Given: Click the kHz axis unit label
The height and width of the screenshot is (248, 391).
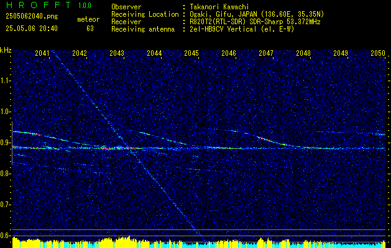Looking at the screenshot, I should coord(6,50).
